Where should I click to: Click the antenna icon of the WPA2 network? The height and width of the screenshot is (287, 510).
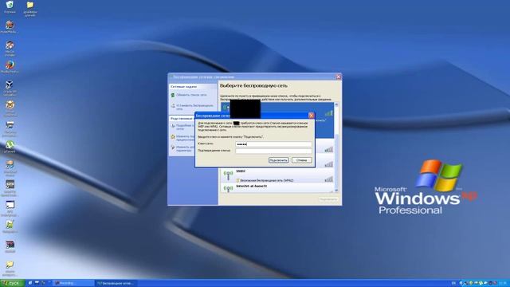click(228, 175)
